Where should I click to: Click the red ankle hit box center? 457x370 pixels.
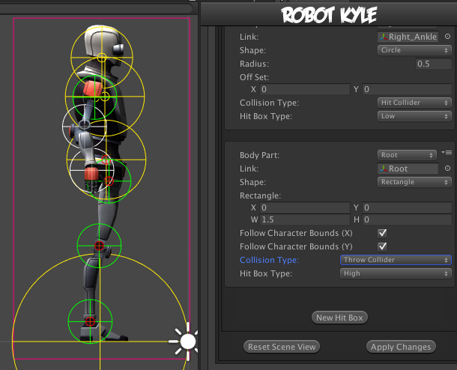pos(90,321)
